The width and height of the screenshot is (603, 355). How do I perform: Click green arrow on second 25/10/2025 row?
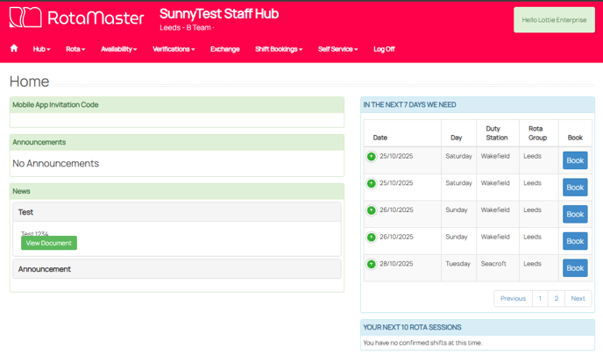pos(372,183)
